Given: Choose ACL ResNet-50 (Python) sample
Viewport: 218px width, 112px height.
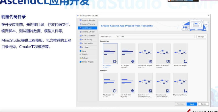Looking at the screenshot, I should 128,83.
